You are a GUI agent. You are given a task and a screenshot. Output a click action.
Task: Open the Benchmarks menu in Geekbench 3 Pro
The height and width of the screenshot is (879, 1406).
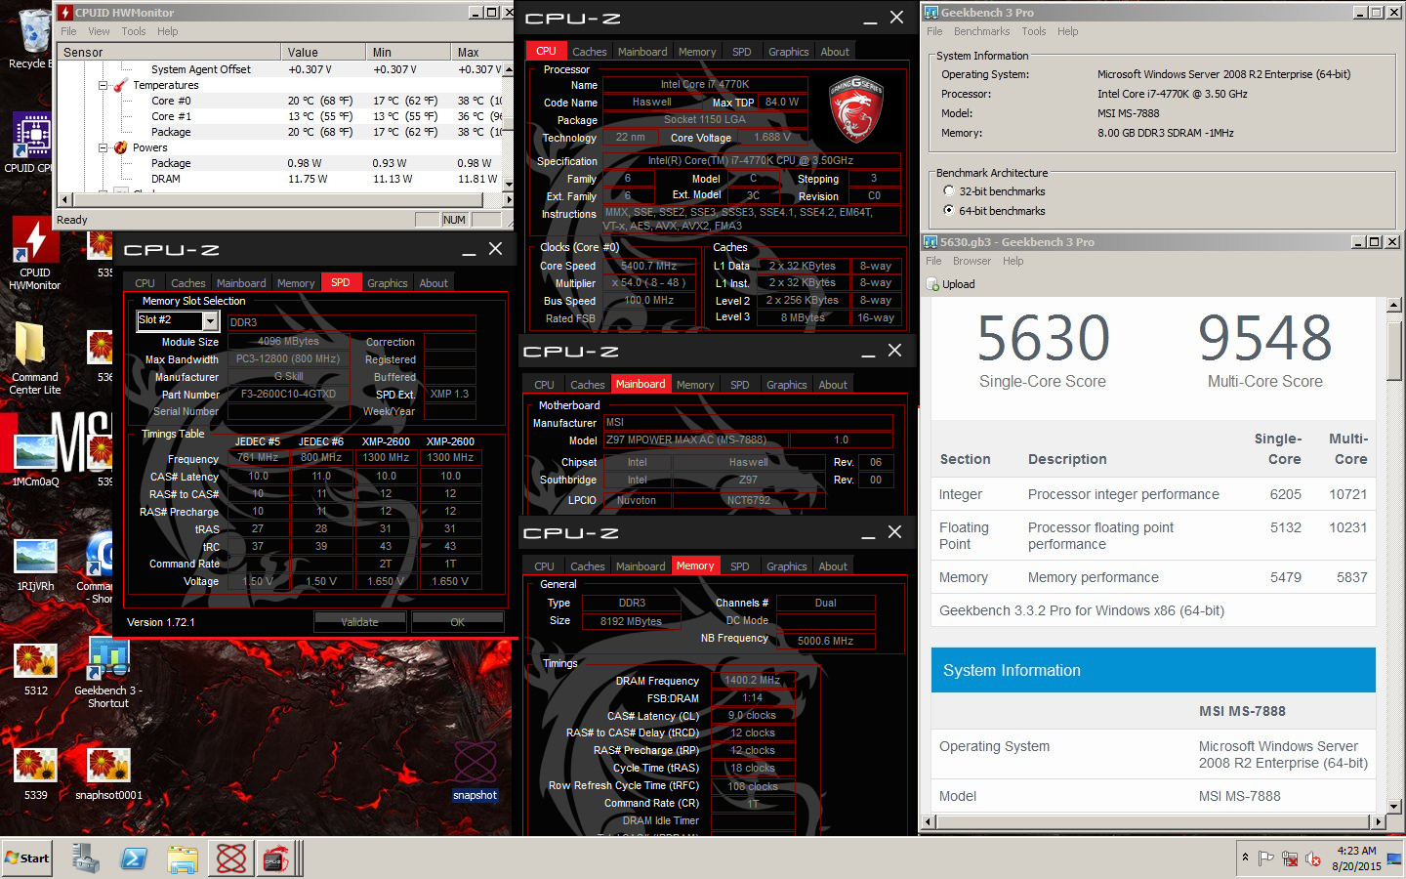click(x=981, y=31)
